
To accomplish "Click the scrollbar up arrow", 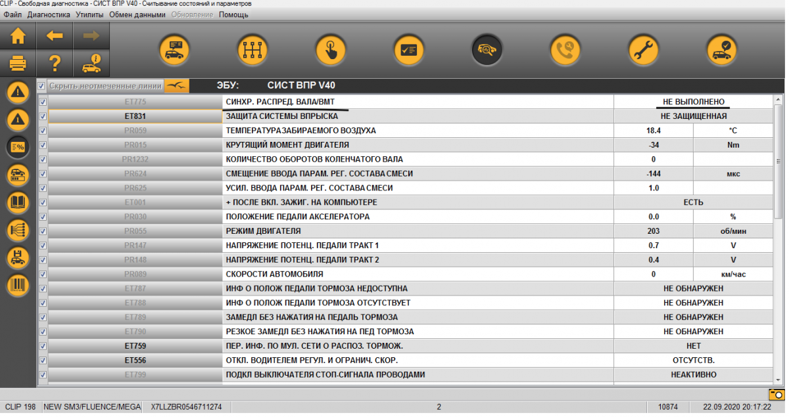I will click(778, 100).
